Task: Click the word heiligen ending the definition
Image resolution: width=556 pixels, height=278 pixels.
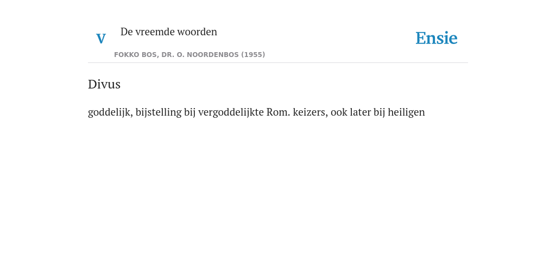Action: click(x=406, y=112)
